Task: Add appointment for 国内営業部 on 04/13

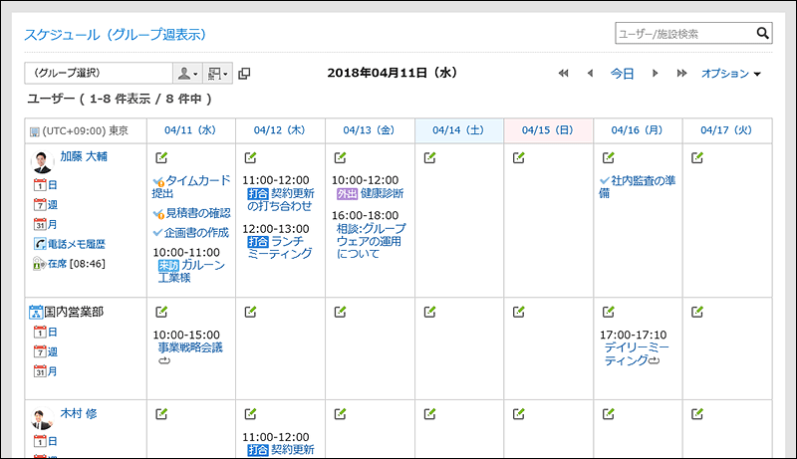Action: pos(340,312)
